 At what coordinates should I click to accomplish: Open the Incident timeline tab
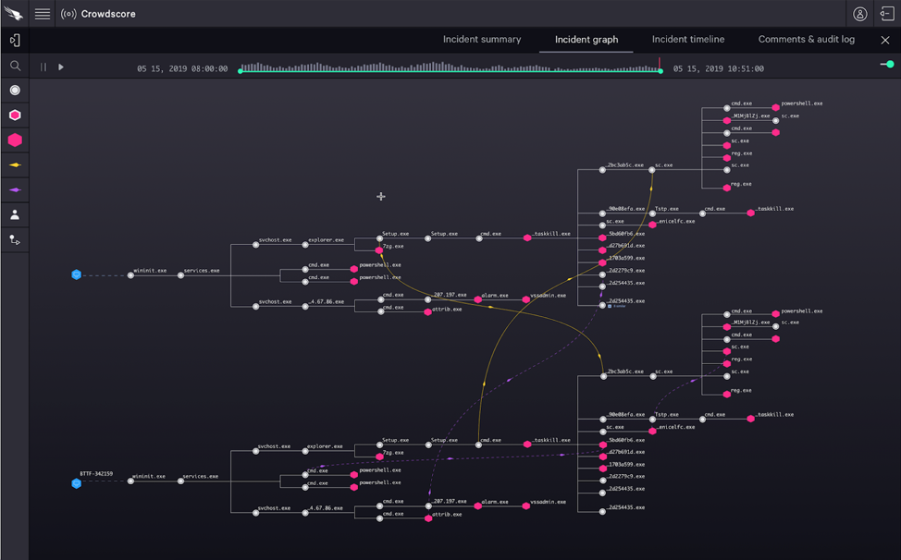pos(687,40)
